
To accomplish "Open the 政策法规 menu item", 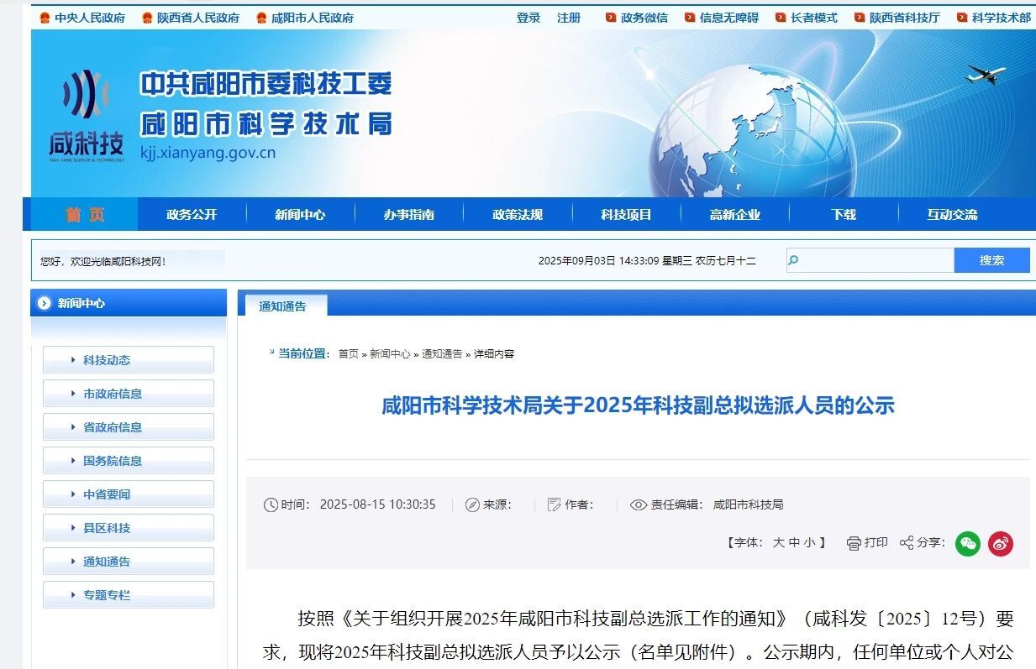I will tap(518, 214).
